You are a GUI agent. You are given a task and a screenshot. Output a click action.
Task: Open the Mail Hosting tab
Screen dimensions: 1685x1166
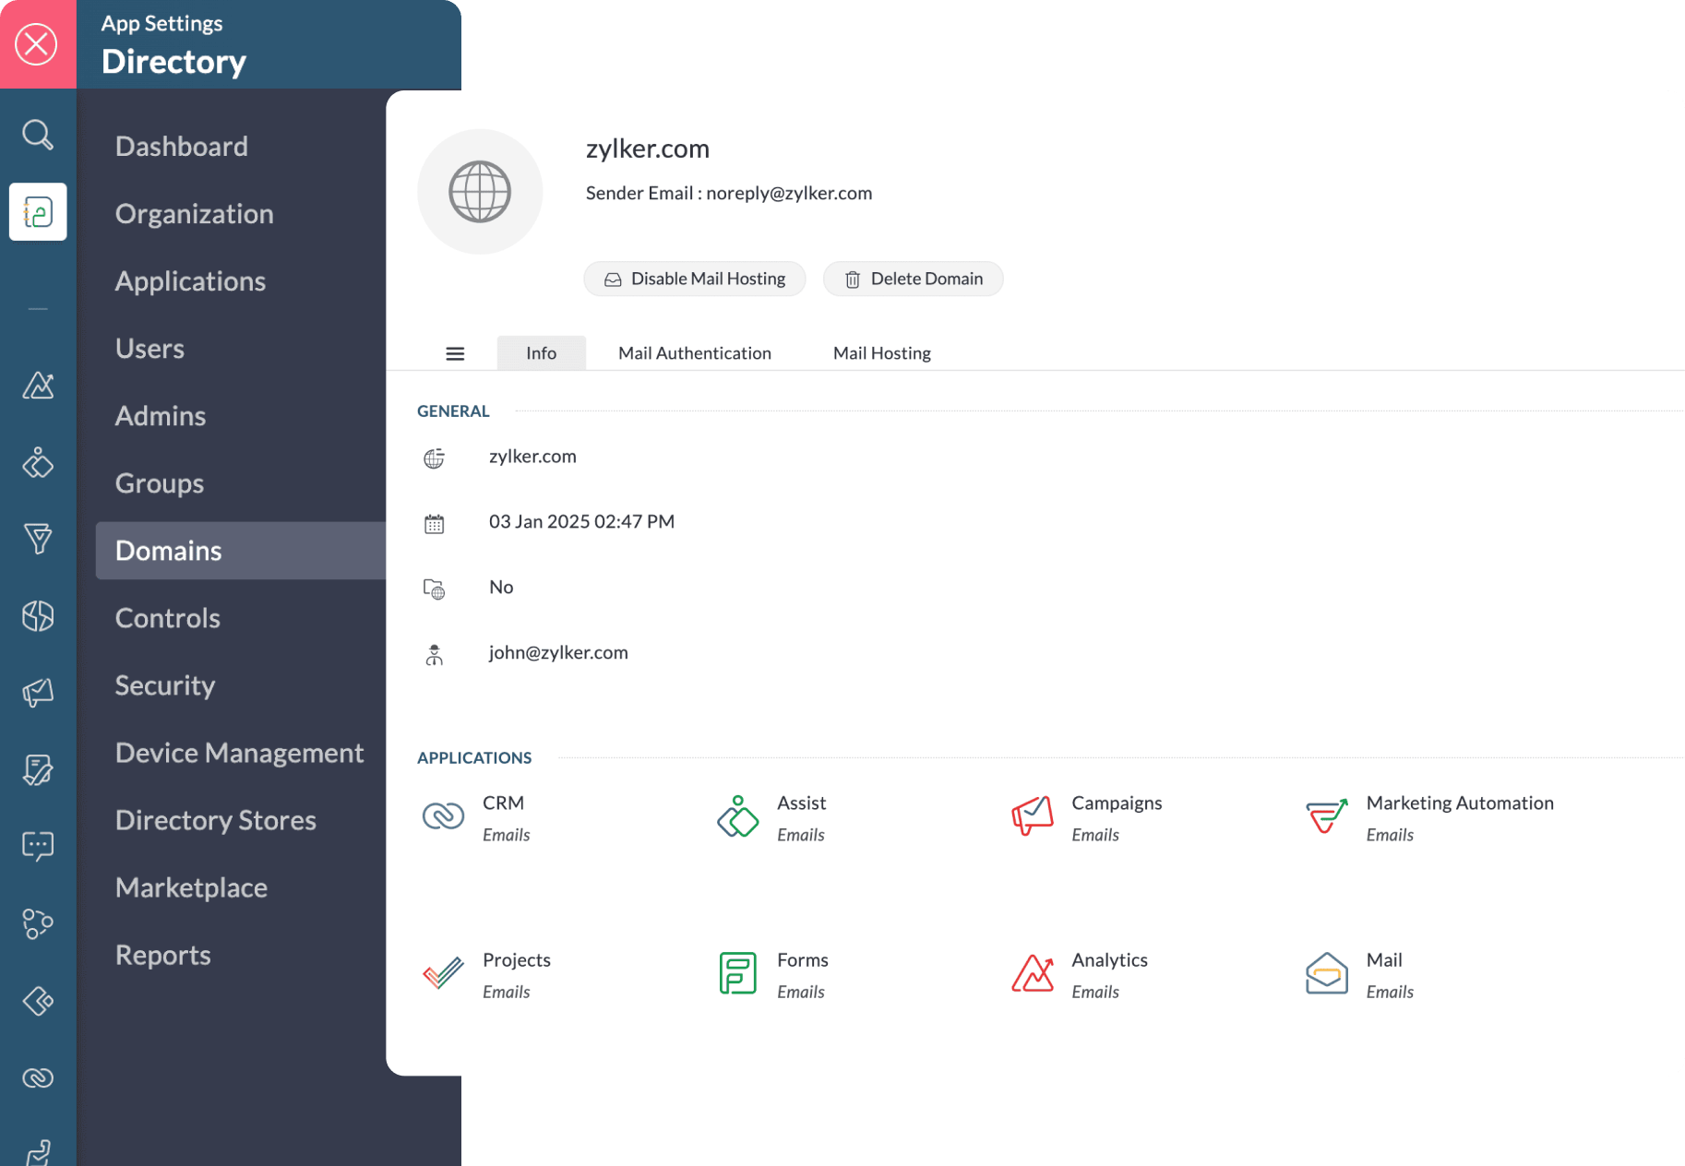[881, 352]
